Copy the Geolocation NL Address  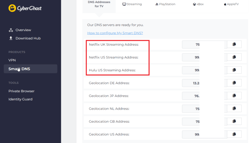click(x=234, y=109)
